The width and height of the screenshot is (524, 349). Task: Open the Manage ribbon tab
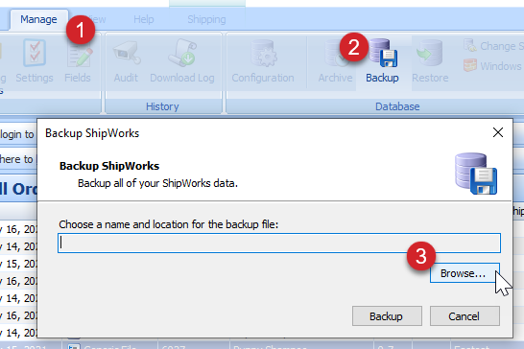click(x=38, y=20)
